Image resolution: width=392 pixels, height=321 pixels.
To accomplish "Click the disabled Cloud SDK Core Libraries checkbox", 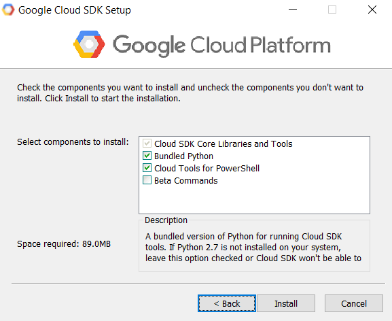I will pos(147,143).
